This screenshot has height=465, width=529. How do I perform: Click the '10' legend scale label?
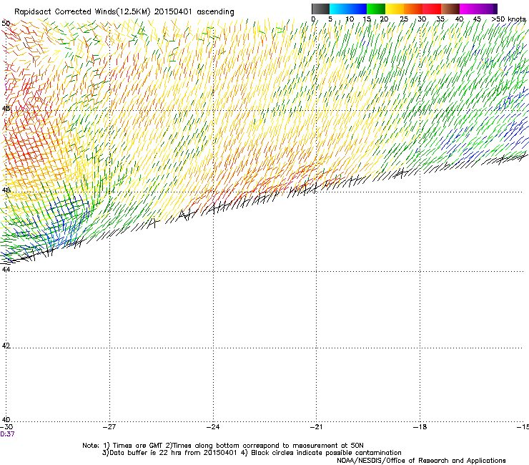point(350,19)
